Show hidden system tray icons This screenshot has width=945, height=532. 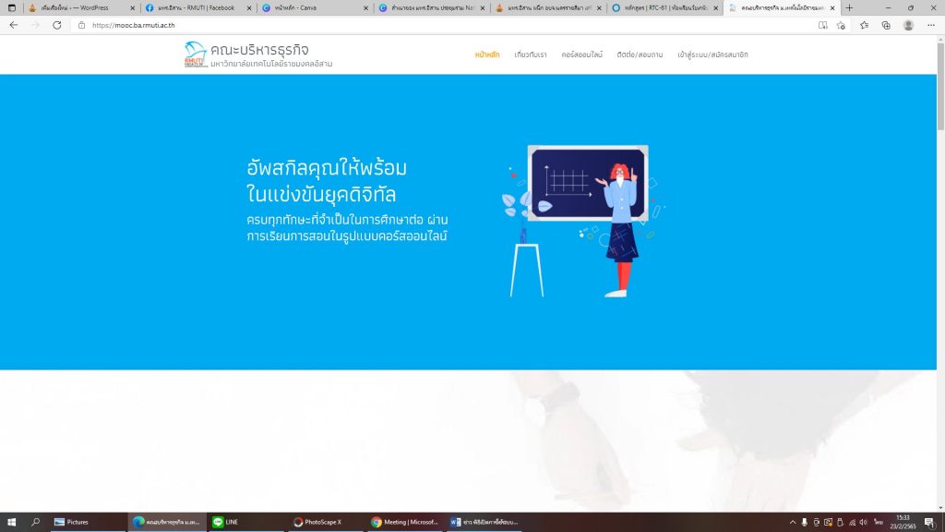(x=792, y=522)
